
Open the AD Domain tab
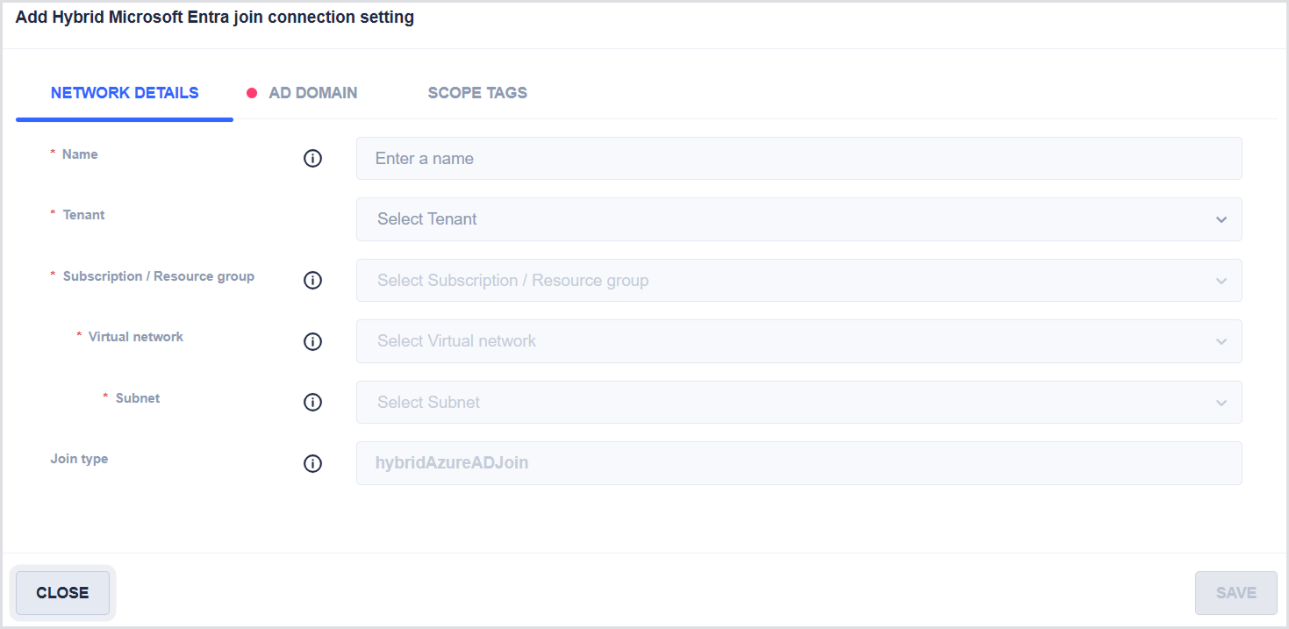312,93
